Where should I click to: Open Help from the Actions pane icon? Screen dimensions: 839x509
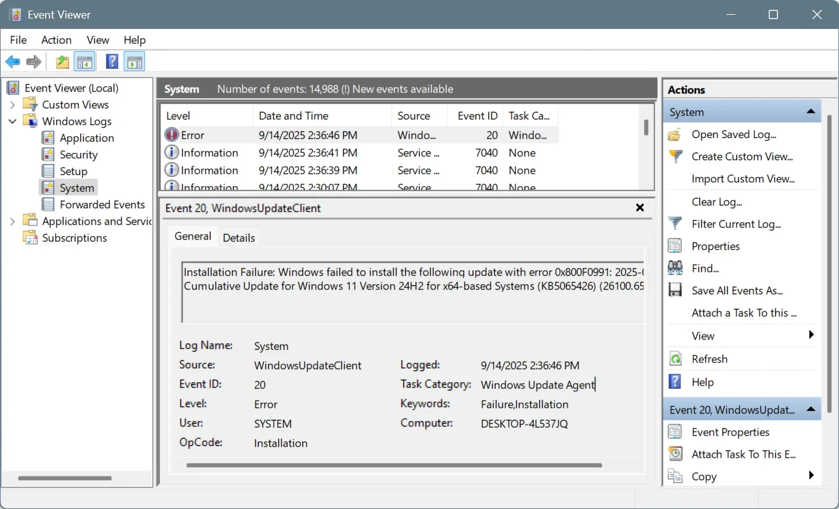pos(675,381)
